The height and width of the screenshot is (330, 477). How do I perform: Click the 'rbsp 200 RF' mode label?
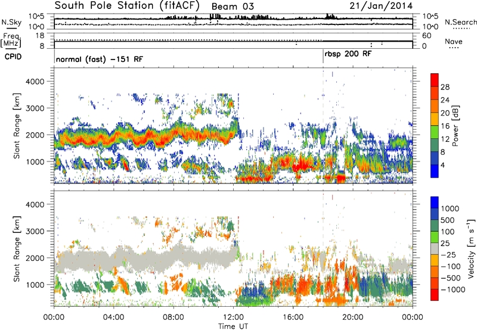[x=348, y=54]
